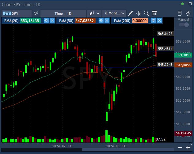Image resolution: width=194 pixels, height=154 pixels.
Task: Click the EMA(20) indicator label
Action: (11, 21)
